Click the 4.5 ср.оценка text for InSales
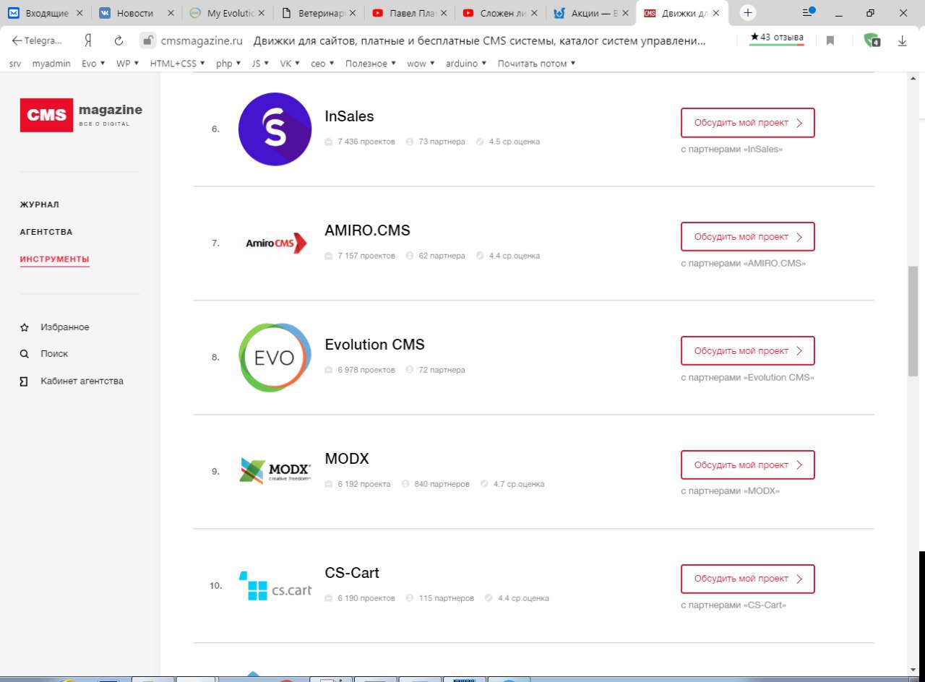This screenshot has height=682, width=925. point(515,142)
